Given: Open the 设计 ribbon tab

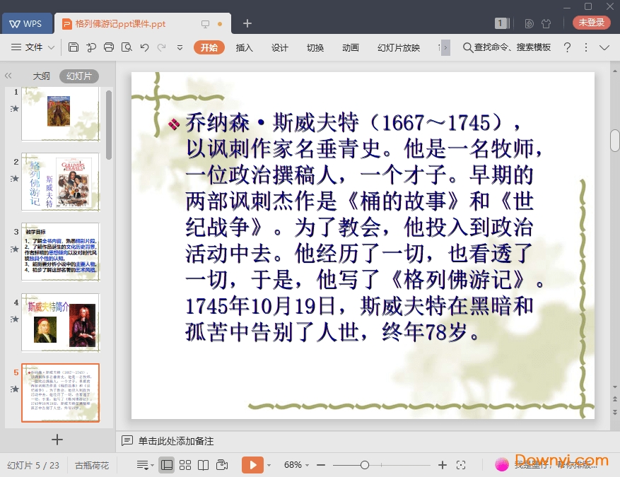Looking at the screenshot, I should (x=280, y=47).
